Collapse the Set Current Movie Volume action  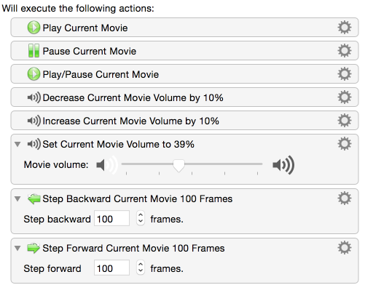(17, 144)
